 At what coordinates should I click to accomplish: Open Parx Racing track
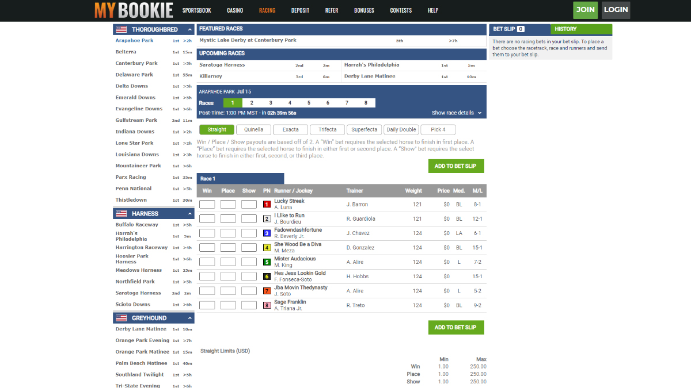[131, 177]
